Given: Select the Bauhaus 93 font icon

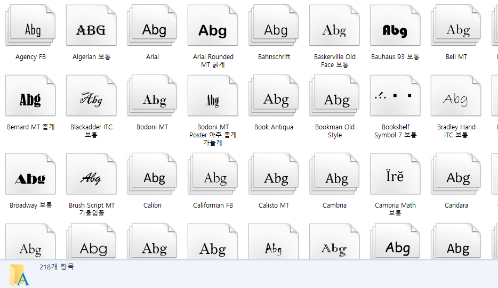Looking at the screenshot, I should pyautogui.click(x=395, y=26).
